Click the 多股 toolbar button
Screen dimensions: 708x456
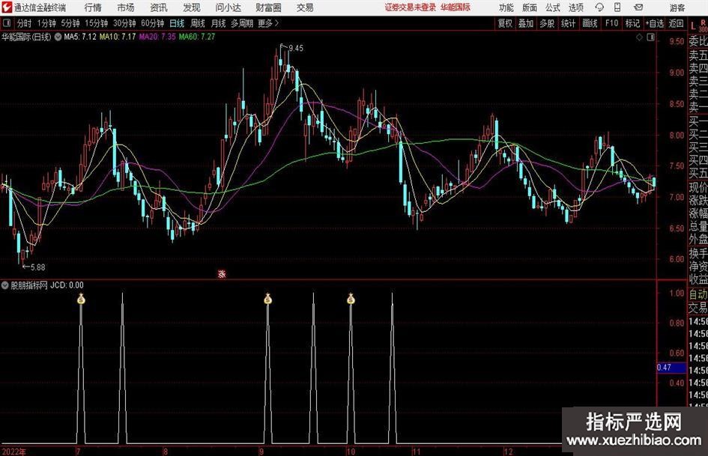(547, 23)
